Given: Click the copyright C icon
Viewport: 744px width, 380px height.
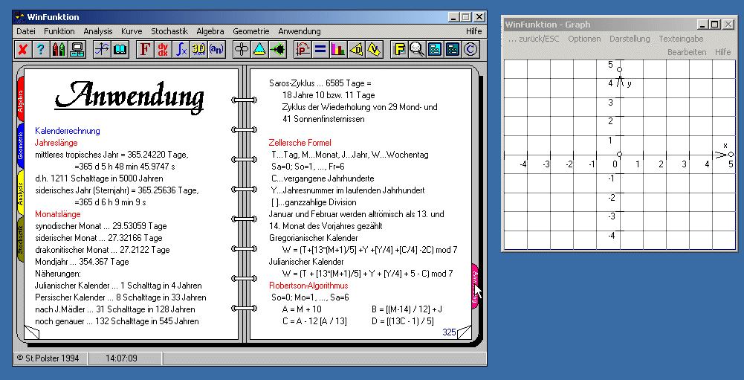Looking at the screenshot, I should pyautogui.click(x=471, y=49).
